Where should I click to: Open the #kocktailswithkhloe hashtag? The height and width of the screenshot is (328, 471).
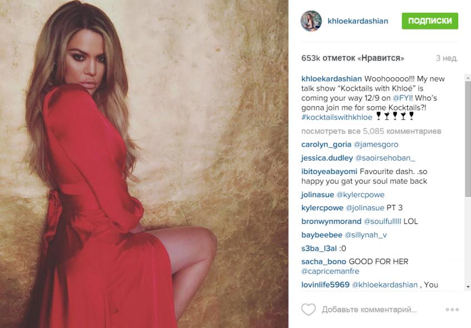[x=337, y=117]
